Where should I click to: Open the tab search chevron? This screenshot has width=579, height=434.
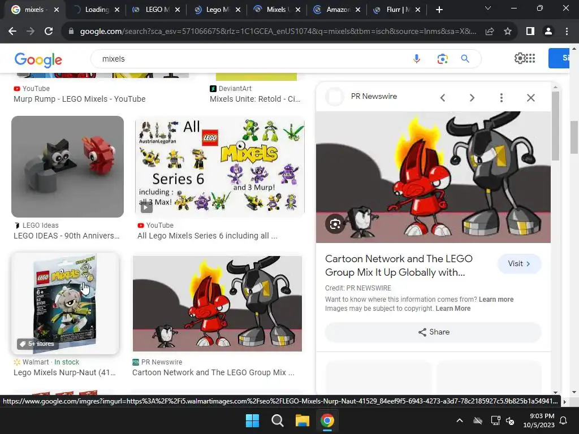point(488,8)
